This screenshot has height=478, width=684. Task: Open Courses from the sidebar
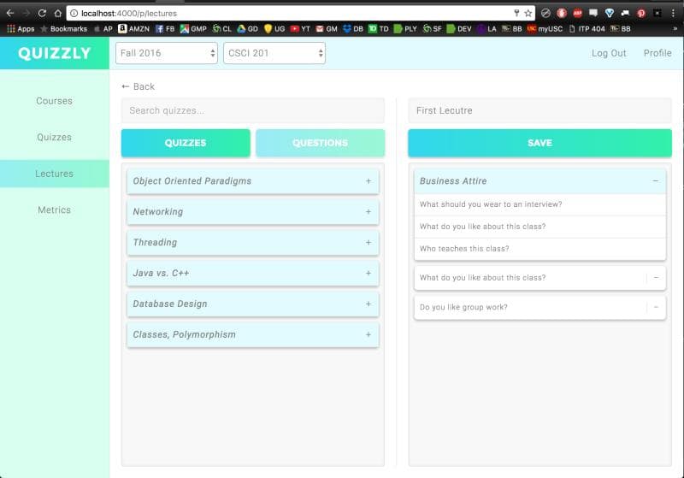[x=54, y=101]
